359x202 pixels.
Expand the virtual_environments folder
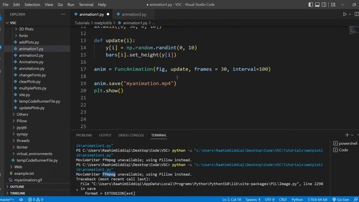[x=34, y=154]
